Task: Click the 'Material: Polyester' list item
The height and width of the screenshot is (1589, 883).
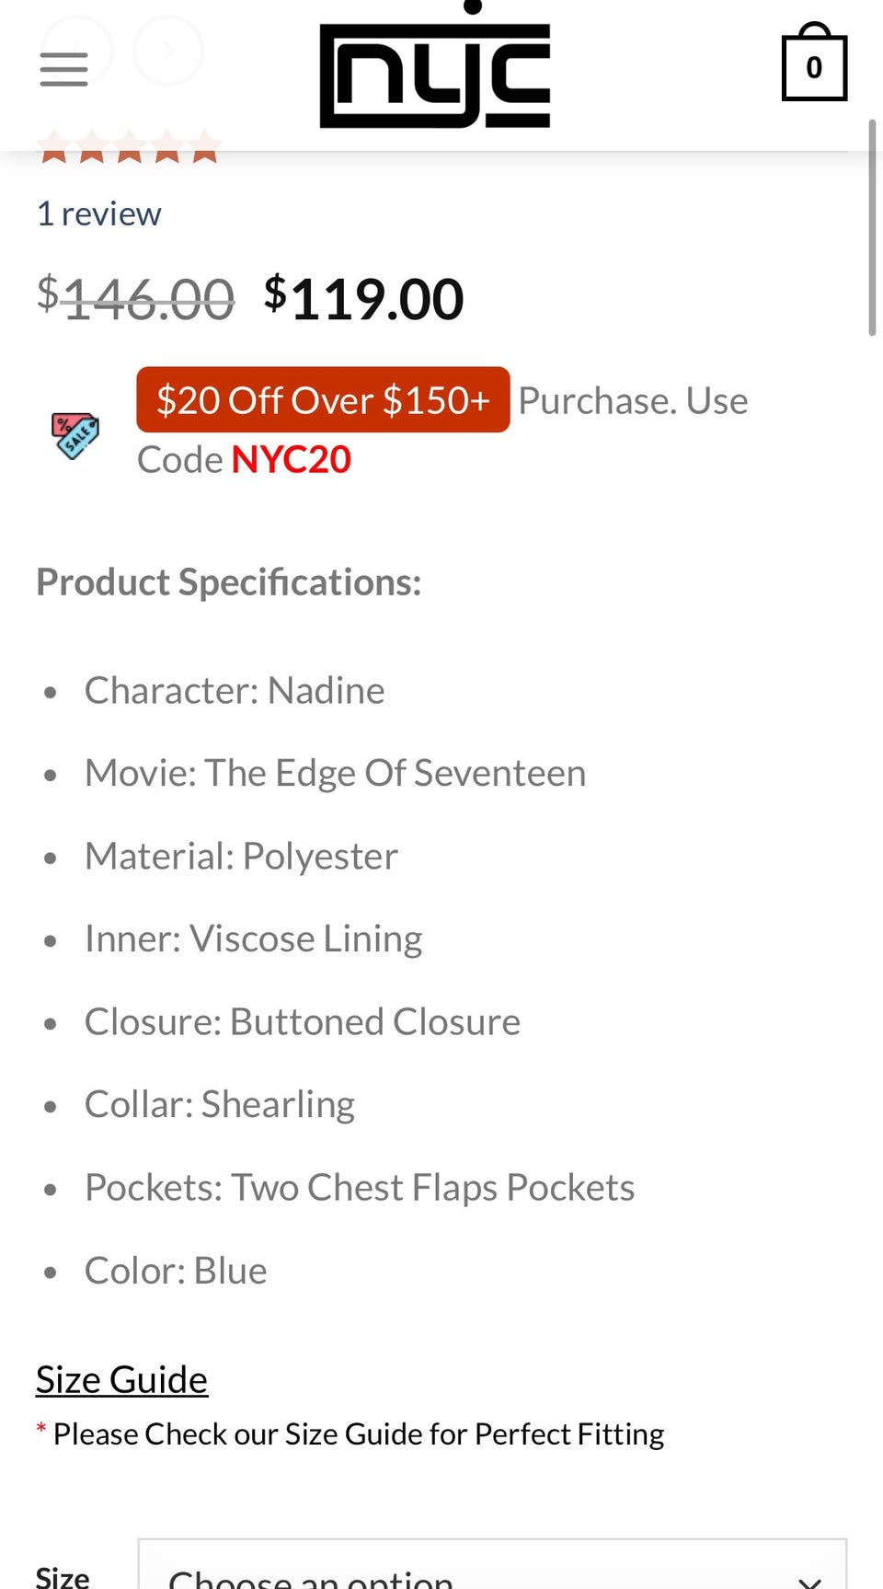Action: [241, 856]
